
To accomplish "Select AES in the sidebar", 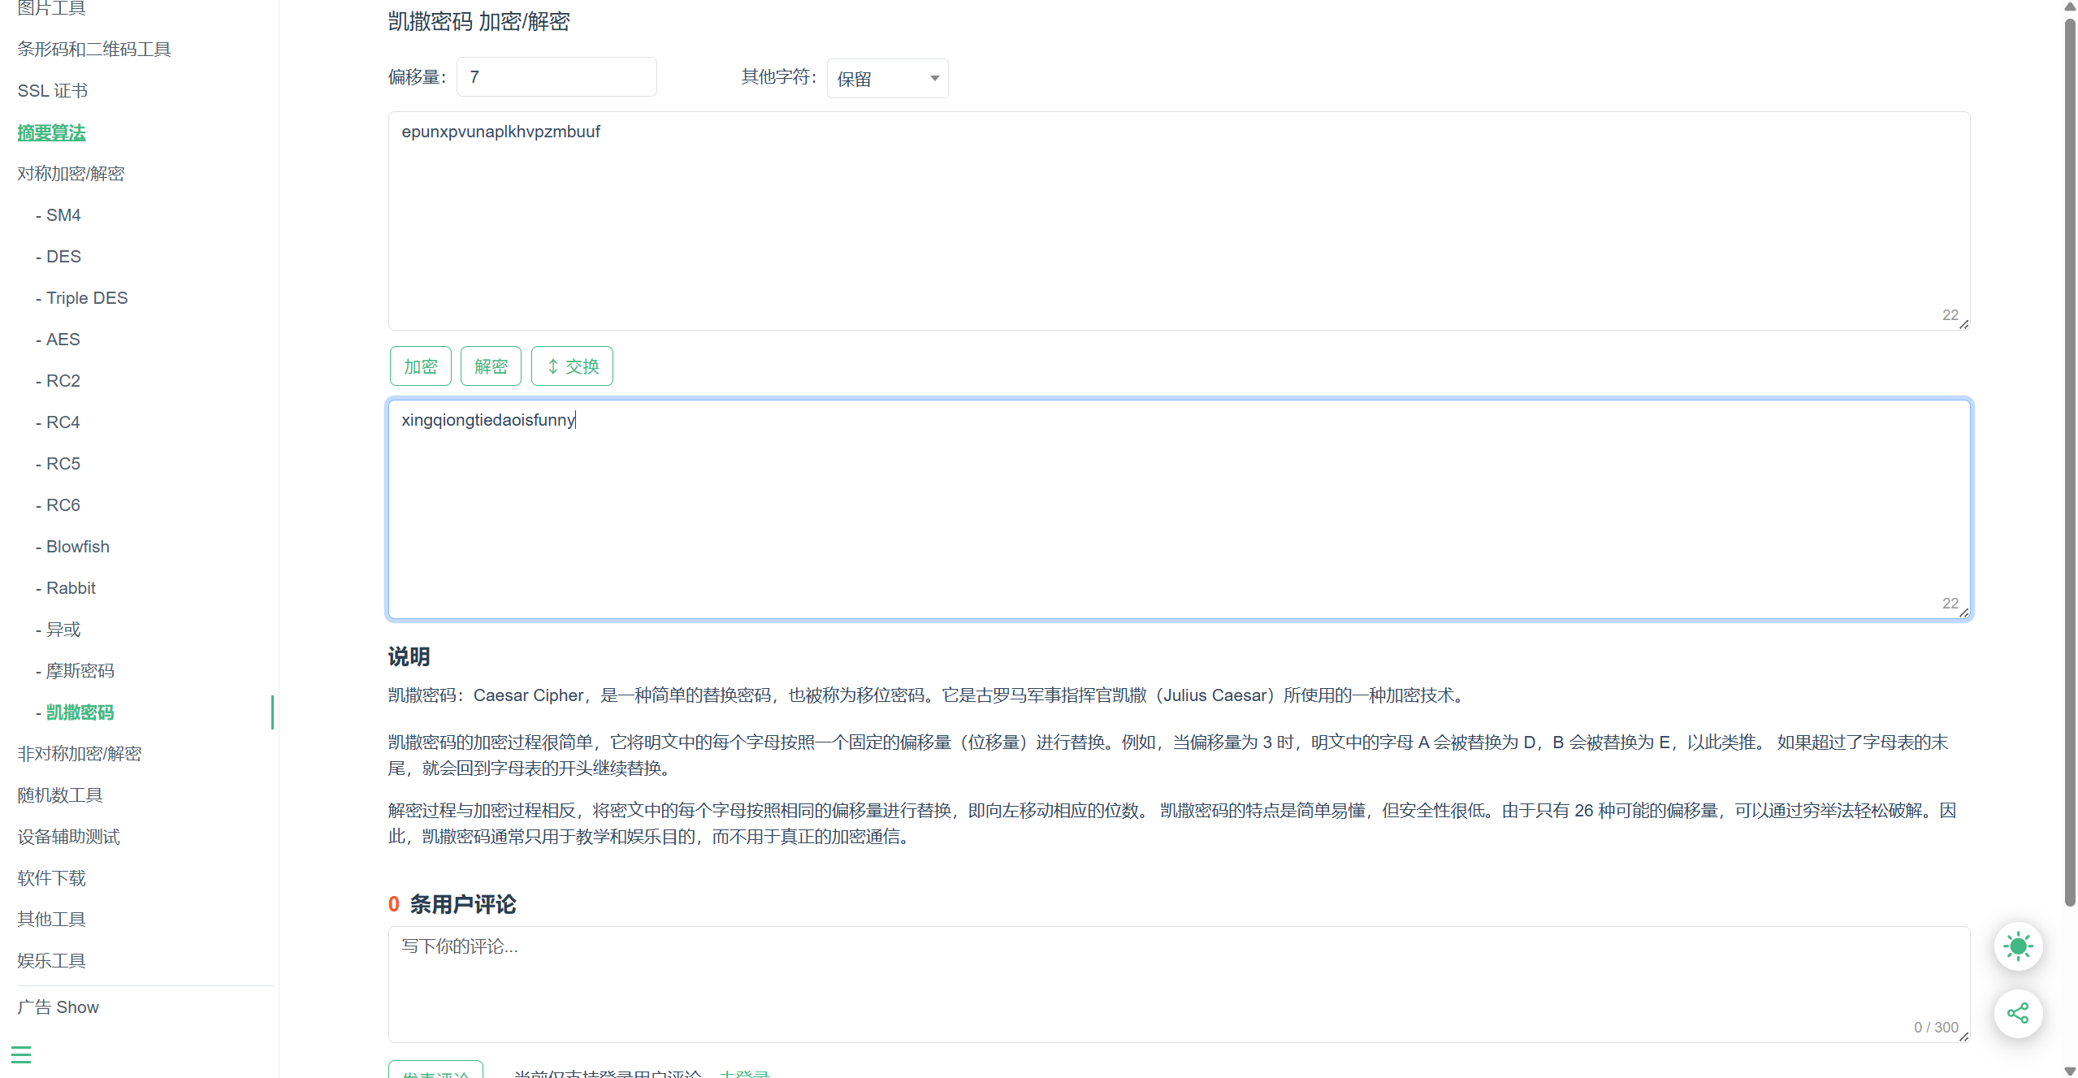I will (63, 339).
